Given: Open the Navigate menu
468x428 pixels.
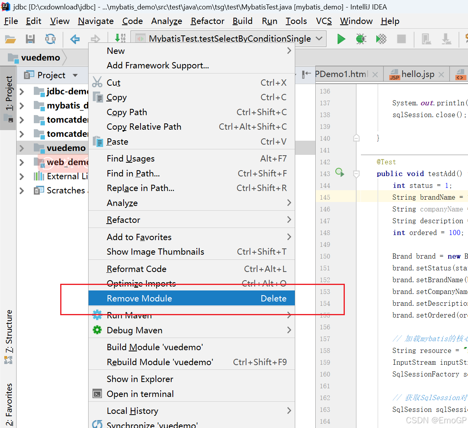Looking at the screenshot, I should click(96, 21).
